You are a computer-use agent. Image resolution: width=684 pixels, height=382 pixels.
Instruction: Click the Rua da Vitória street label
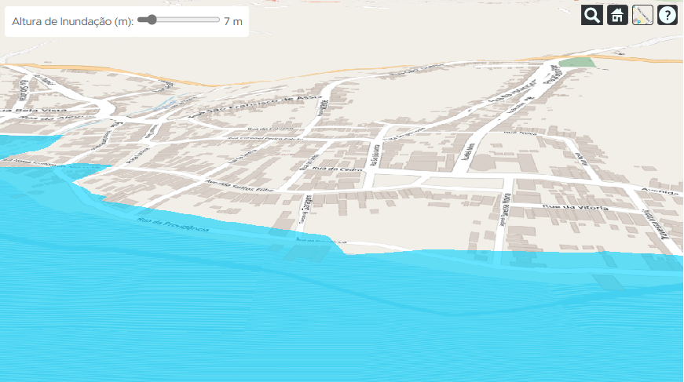pos(577,207)
